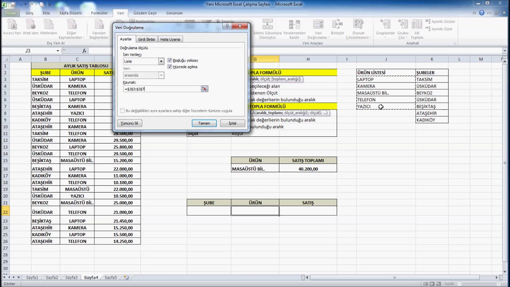
Task: Toggle Boşluğu yoksay checkbox
Action: tap(170, 61)
